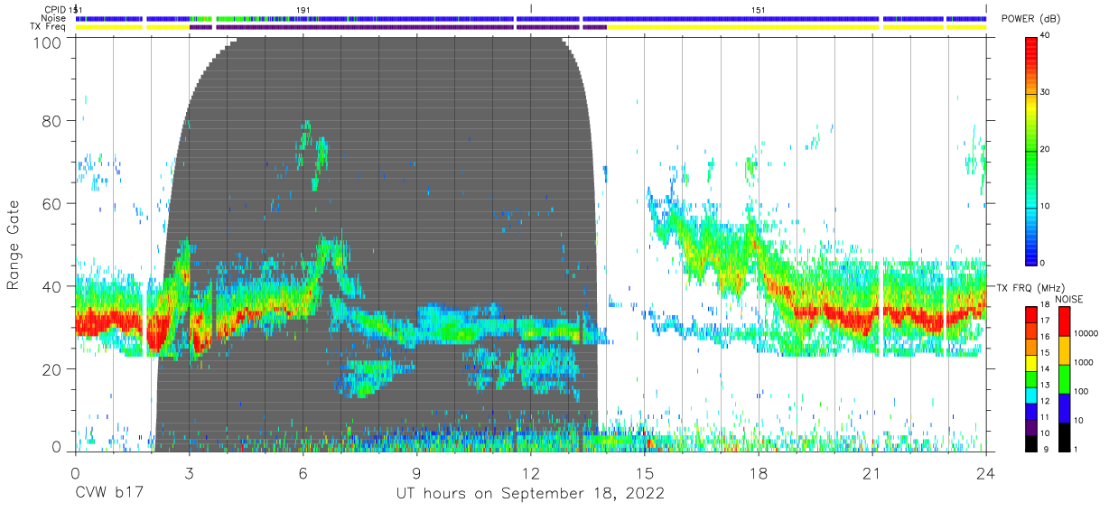1109x512 pixels.
Task: Click the NOISE color scale bar
Action: pyautogui.click(x=1064, y=379)
